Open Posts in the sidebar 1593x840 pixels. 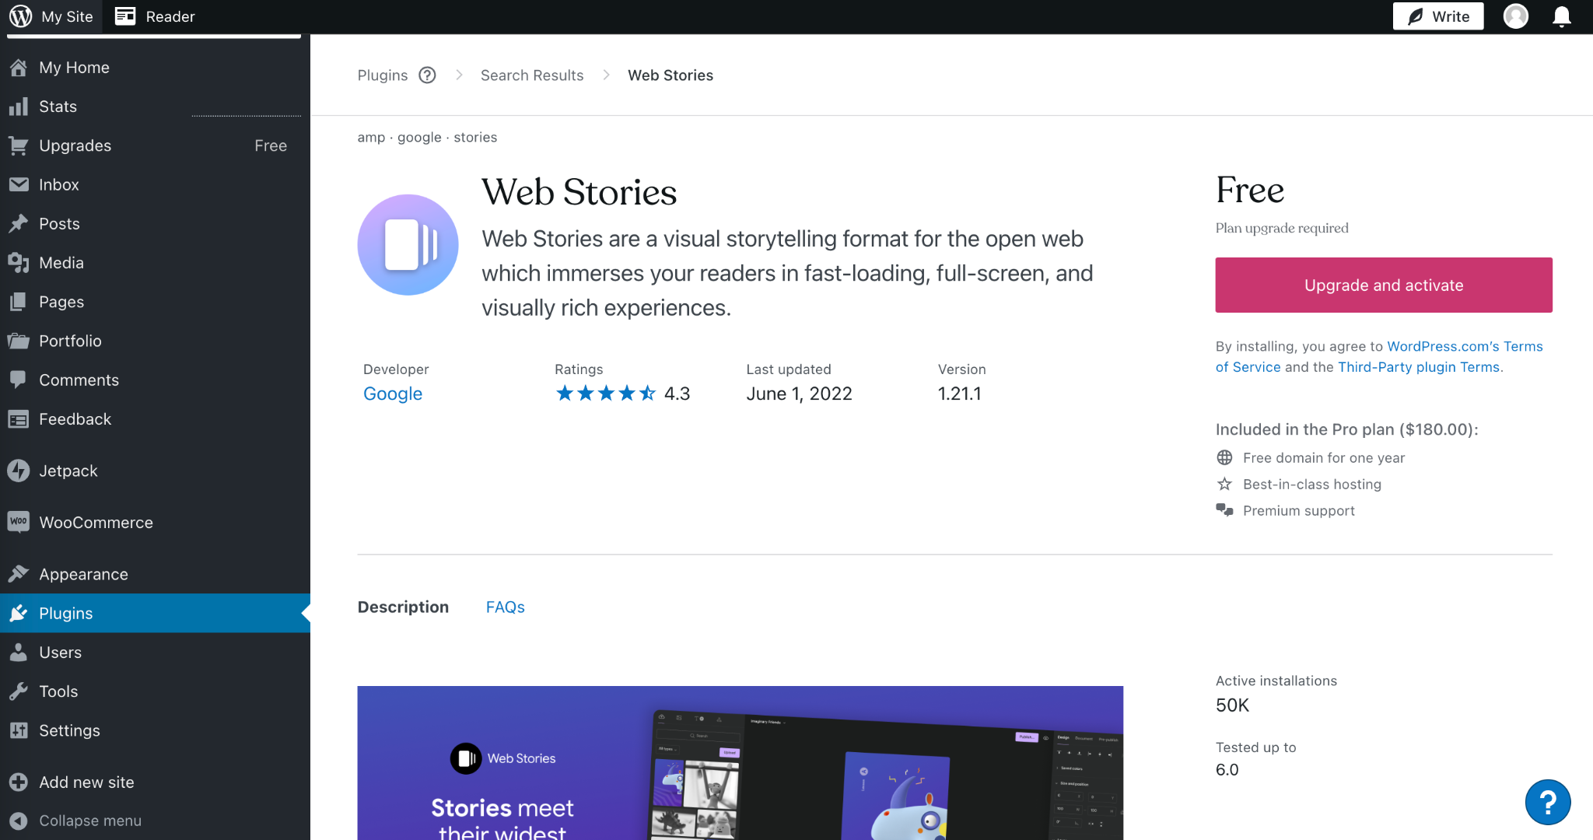(155, 224)
